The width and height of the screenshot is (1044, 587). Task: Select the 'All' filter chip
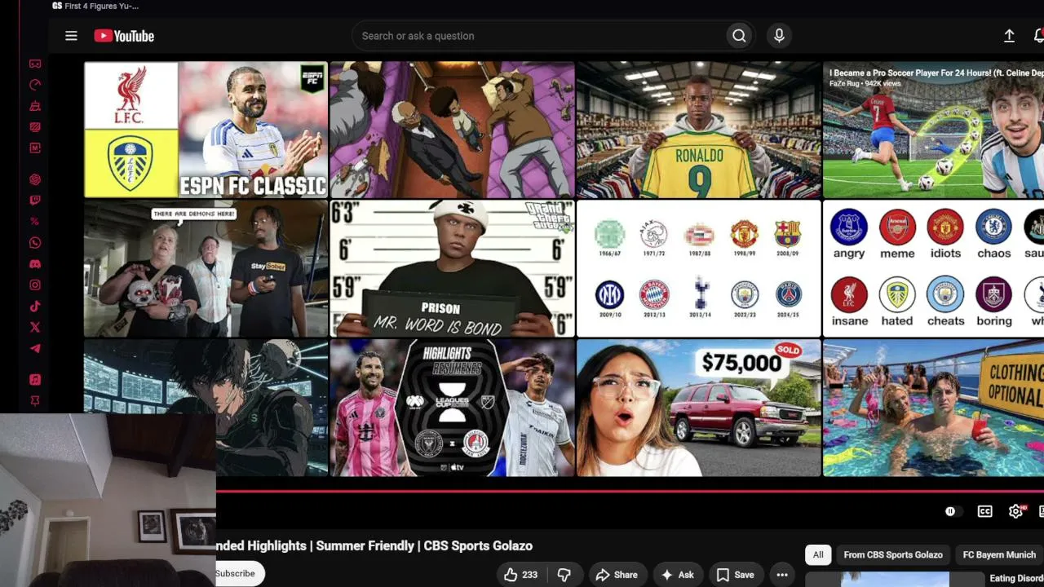point(818,555)
